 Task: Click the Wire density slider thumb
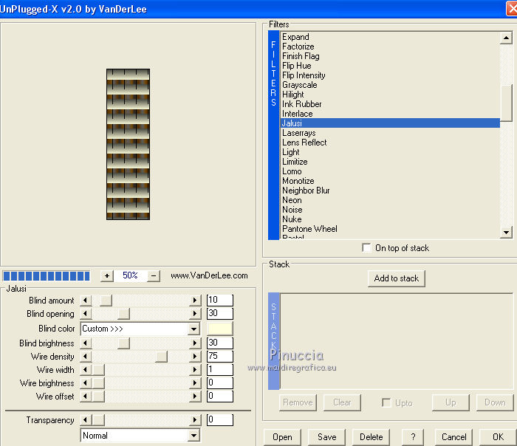[x=161, y=357]
